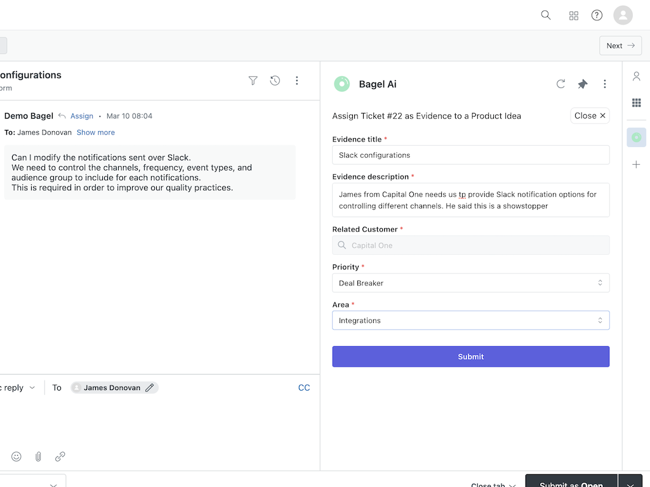Go to the Next ticket

[620, 46]
